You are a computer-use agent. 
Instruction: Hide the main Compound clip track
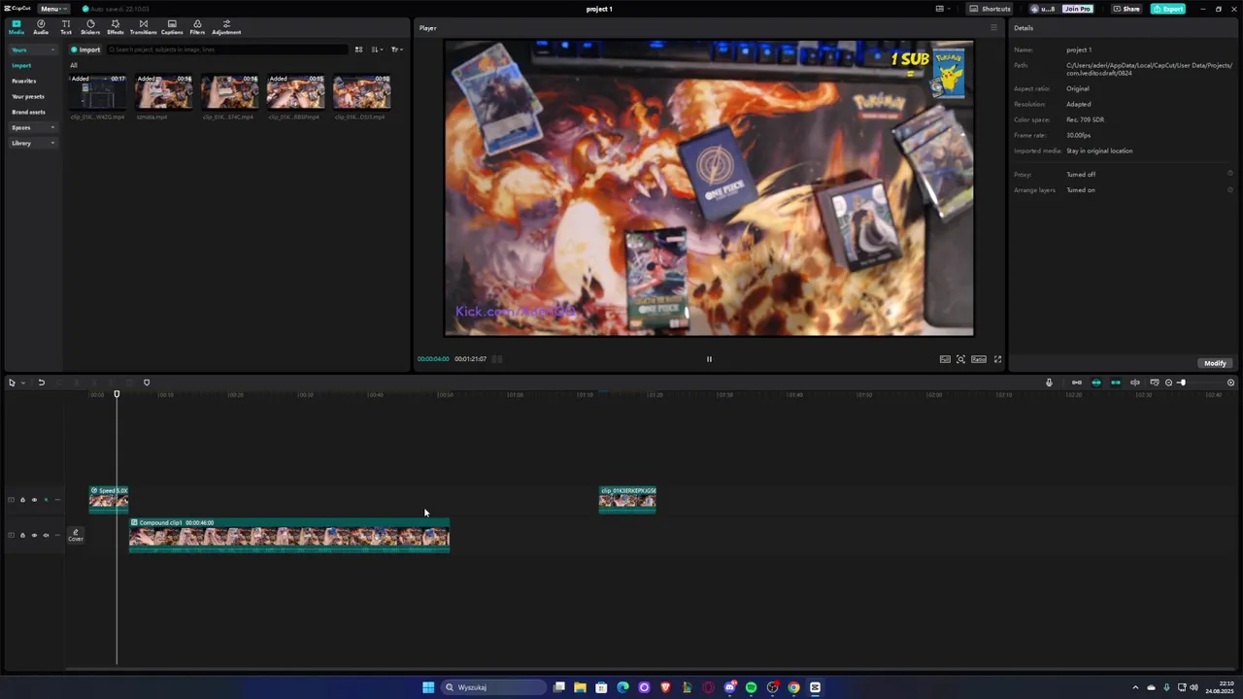click(x=34, y=535)
